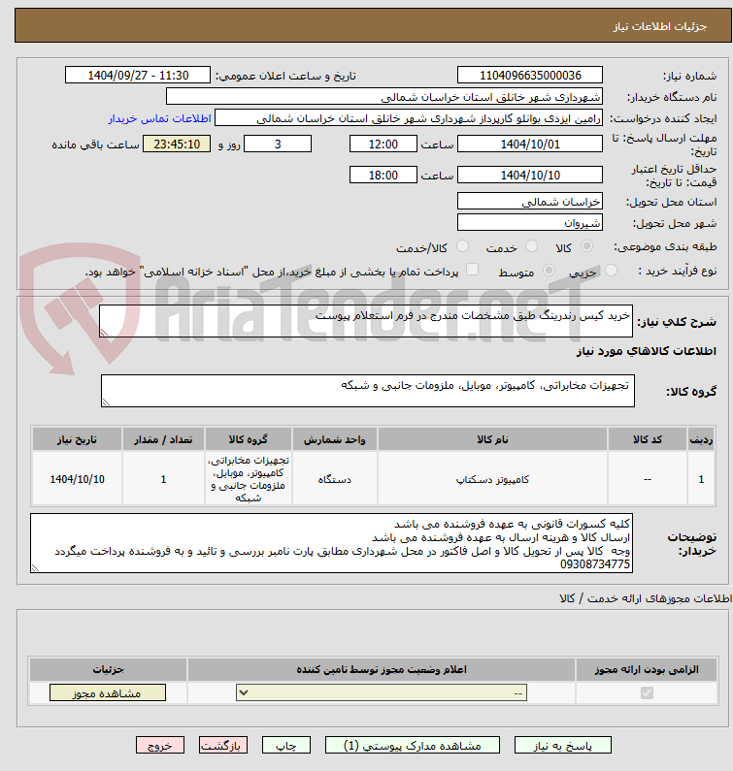Click the چاپ print button

(x=286, y=746)
